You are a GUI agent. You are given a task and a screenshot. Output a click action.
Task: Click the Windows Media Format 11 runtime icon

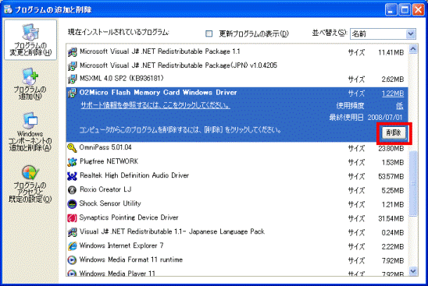coord(72,260)
